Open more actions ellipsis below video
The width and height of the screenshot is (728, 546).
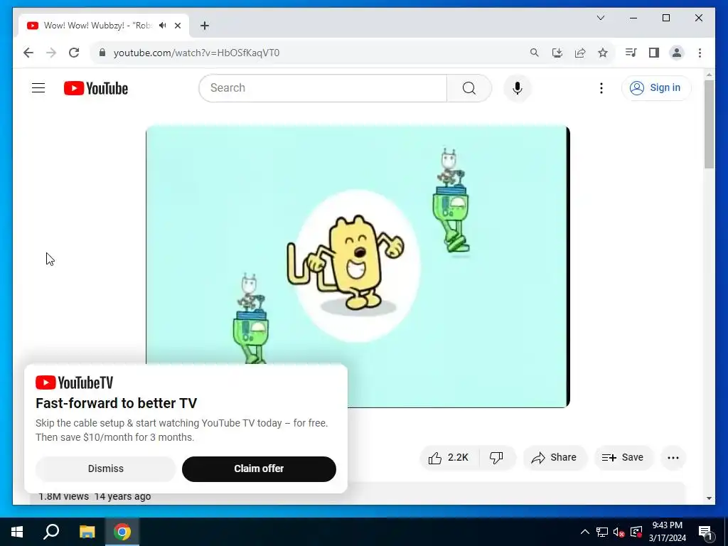[x=673, y=458]
